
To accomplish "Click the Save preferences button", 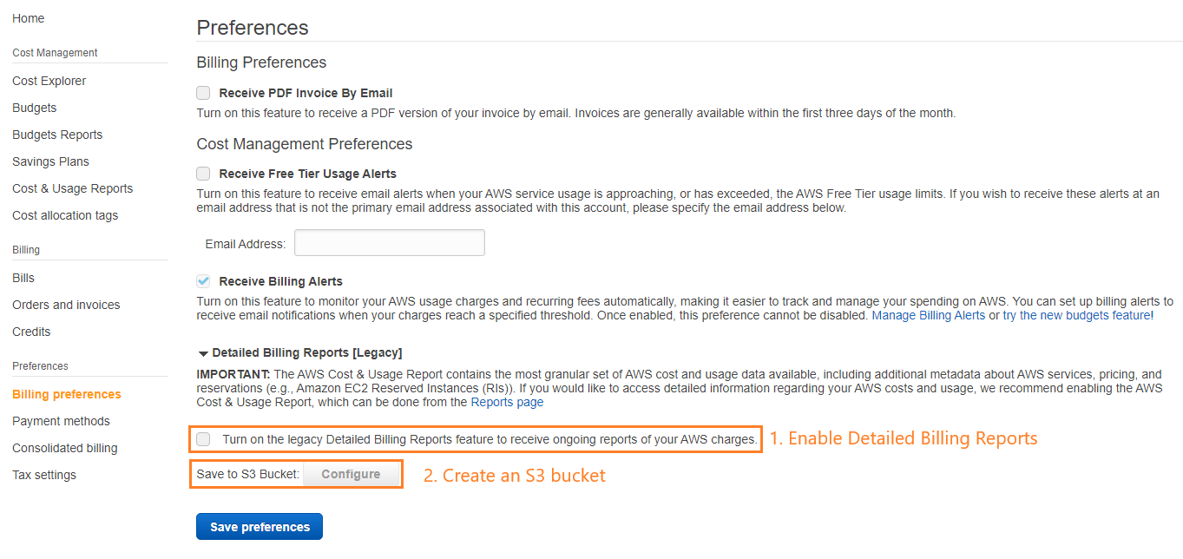I will (260, 527).
